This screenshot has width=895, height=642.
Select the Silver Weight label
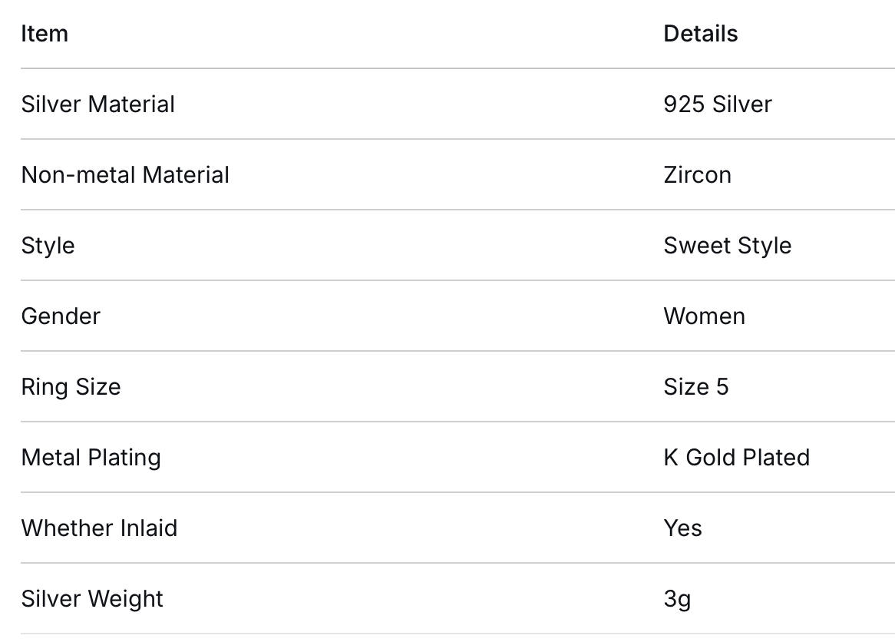coord(92,599)
